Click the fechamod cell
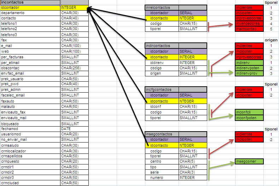This screenshot has width=279, height=186. tap(30, 129)
